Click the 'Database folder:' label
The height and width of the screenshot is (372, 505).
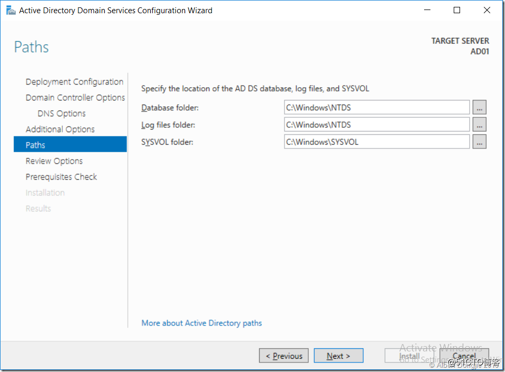[170, 108]
